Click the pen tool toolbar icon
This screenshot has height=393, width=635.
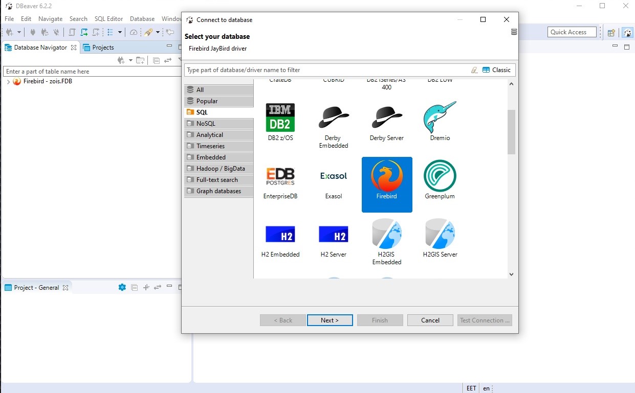point(148,32)
